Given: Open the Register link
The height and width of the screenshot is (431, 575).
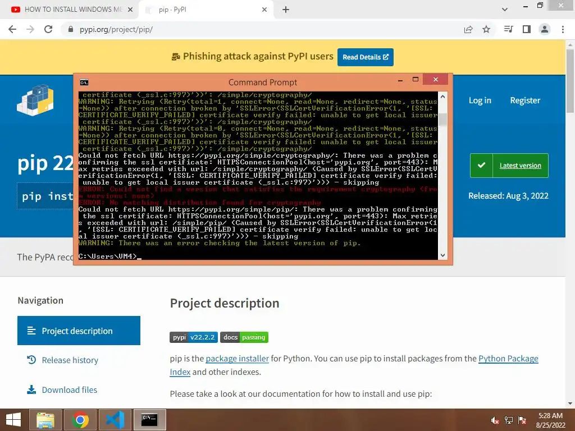Looking at the screenshot, I should pyautogui.click(x=525, y=100).
